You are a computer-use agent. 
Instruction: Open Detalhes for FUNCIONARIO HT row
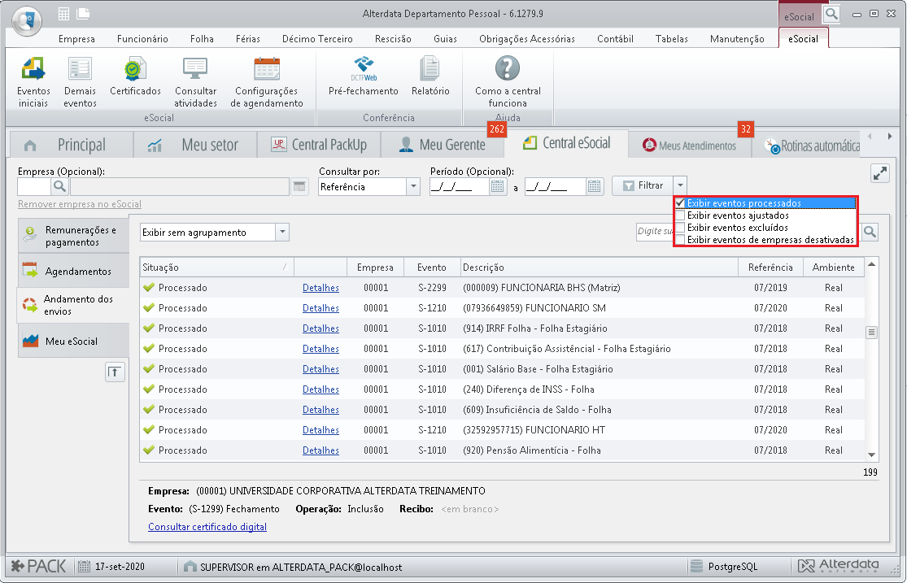click(x=321, y=430)
